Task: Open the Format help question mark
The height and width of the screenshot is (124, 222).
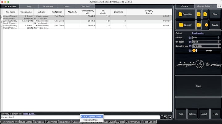Action: 190,38
